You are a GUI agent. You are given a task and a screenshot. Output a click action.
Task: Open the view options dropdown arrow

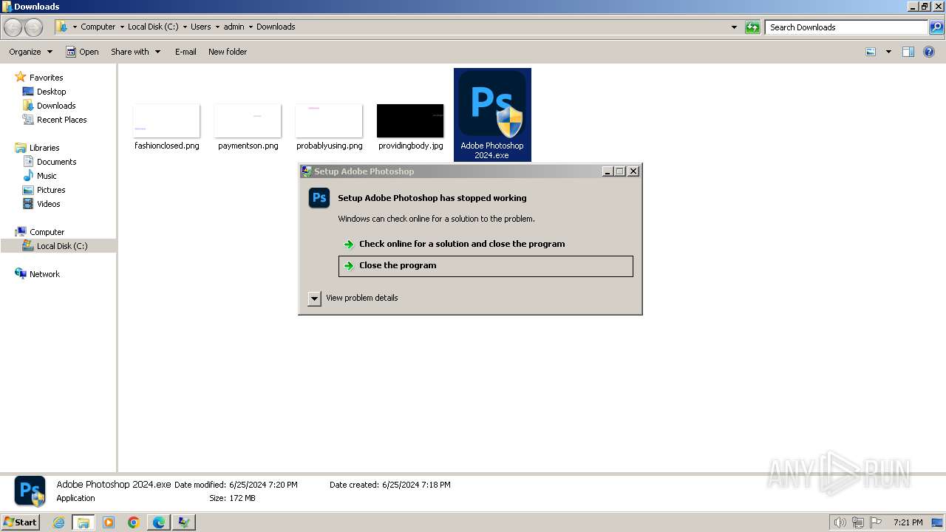tap(888, 52)
